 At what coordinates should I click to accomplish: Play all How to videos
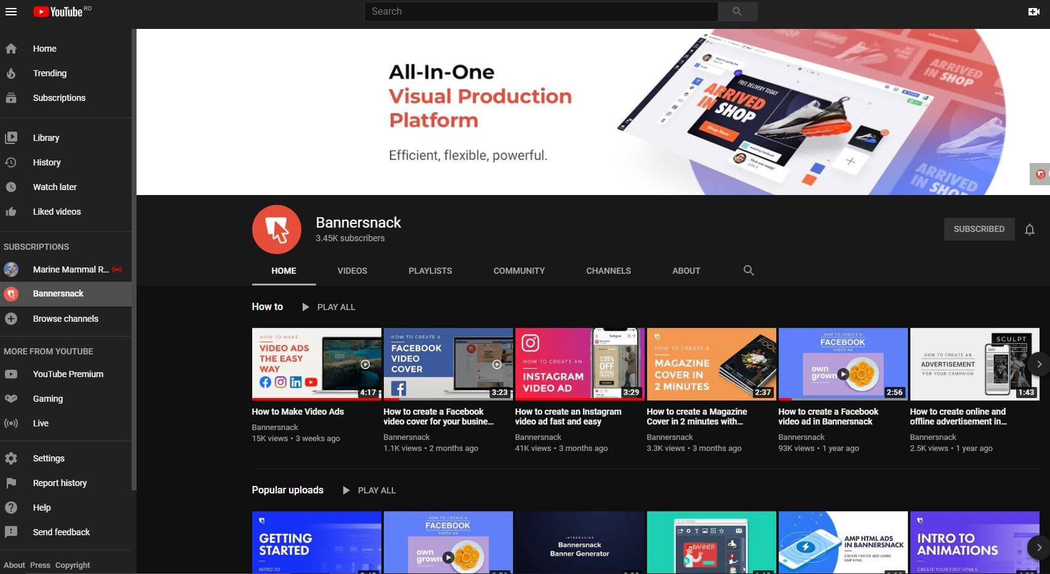click(x=328, y=307)
